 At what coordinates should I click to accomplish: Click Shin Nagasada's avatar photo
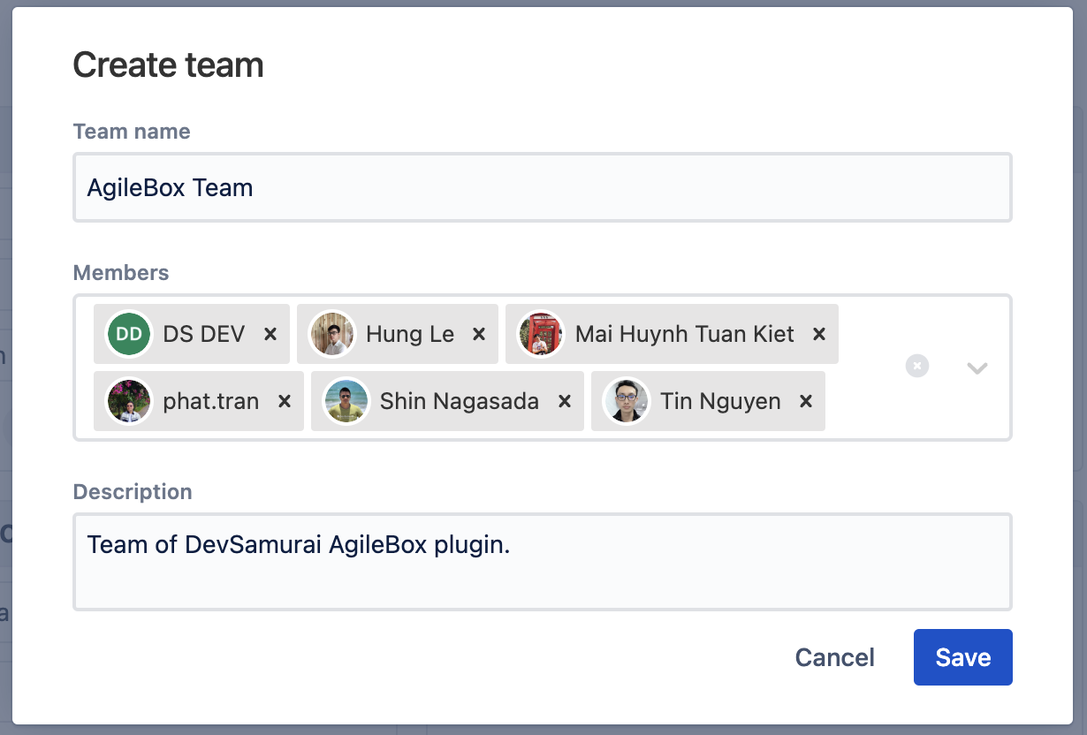[346, 401]
